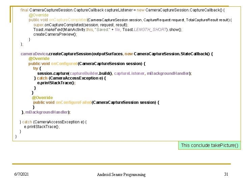Image resolution: width=243 pixels, height=182 pixels.
Task: Click 'LENGTH_SHORT' constant in Toast line
Action: (150, 30)
